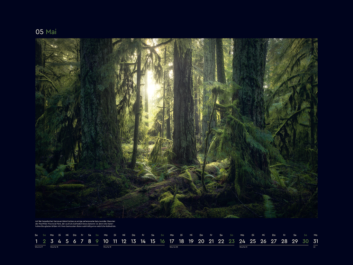Click the first So column header
Viewport: 353px width, 265px height.
[x=44, y=235]
